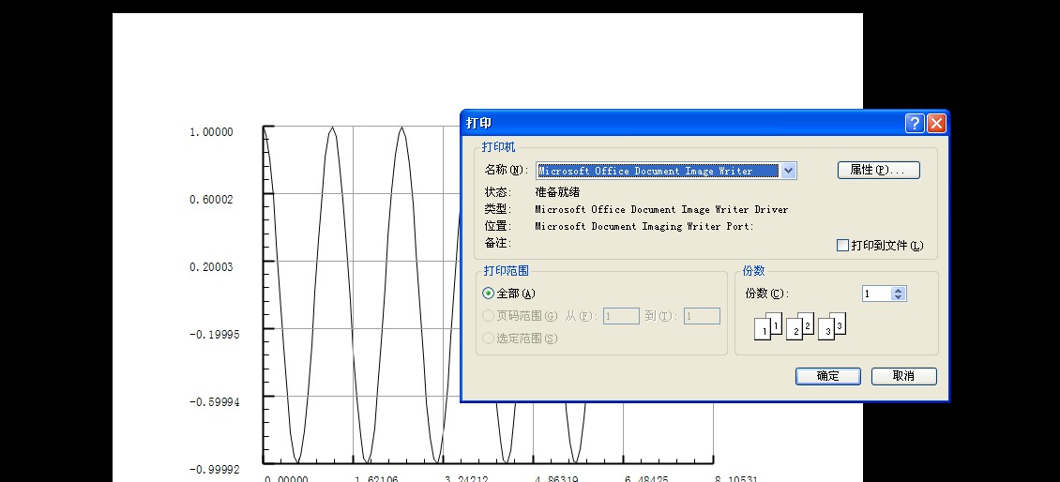Confirm printing with the 确定 button
1060x482 pixels.
click(x=828, y=377)
